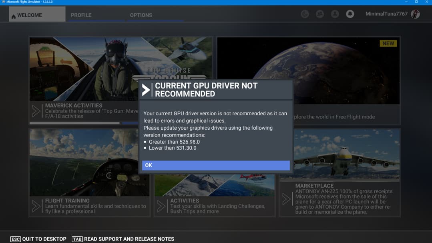
Task: Click the arrow icon beside Flight Training
Action: click(x=36, y=206)
